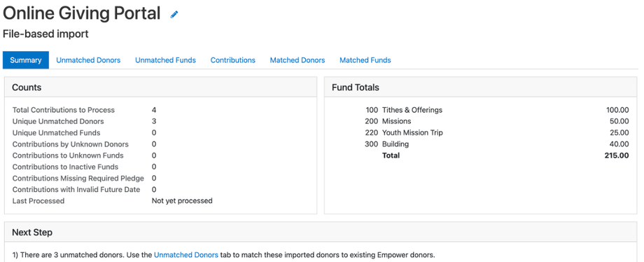Screen dimensions: 644x262
Task: Click the bold Total label
Action: coord(391,156)
